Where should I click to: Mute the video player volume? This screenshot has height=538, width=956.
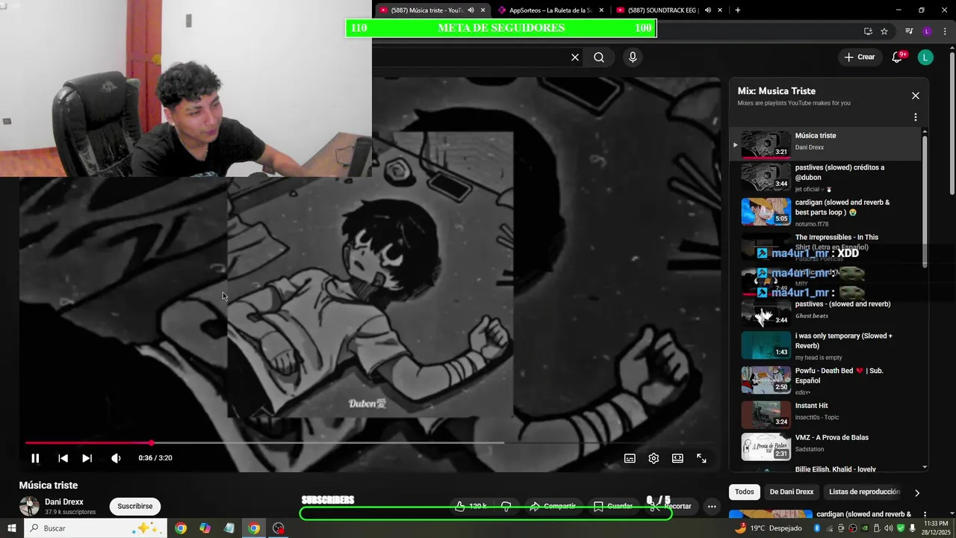tap(116, 458)
